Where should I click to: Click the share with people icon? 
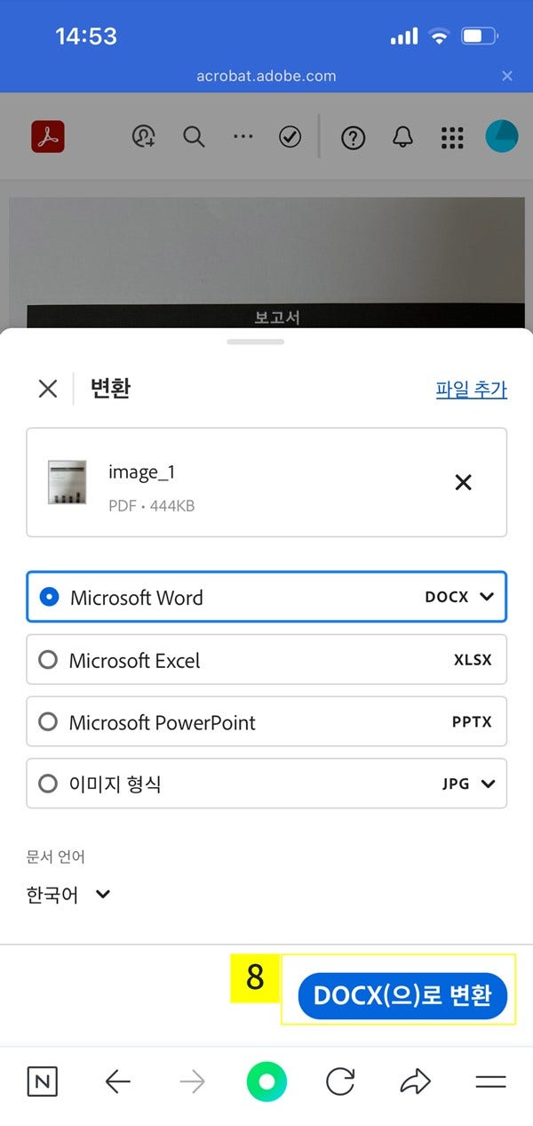(x=145, y=138)
